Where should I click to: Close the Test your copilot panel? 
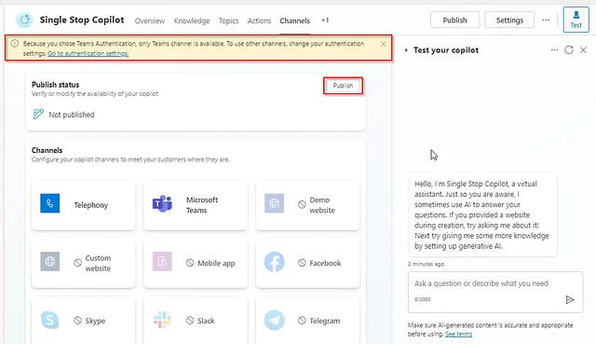pos(583,49)
